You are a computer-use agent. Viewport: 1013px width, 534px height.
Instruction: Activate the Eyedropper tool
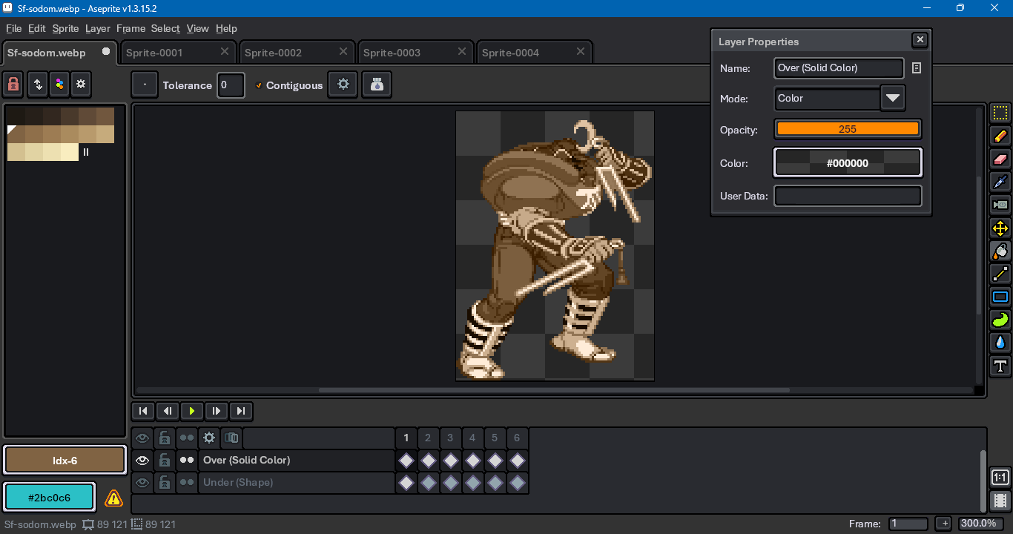(x=1000, y=182)
